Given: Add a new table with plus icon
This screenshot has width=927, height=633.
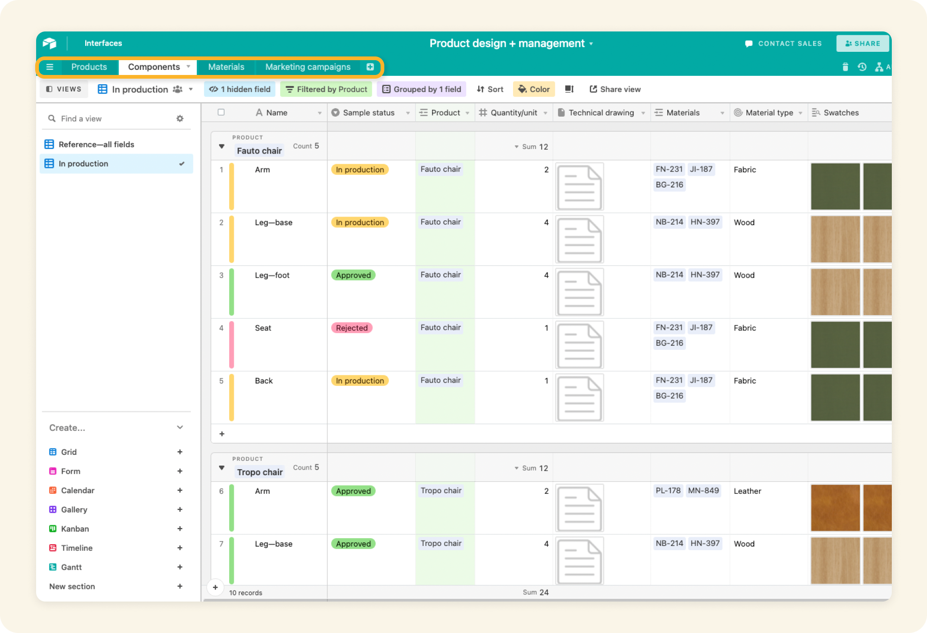Looking at the screenshot, I should click(370, 67).
